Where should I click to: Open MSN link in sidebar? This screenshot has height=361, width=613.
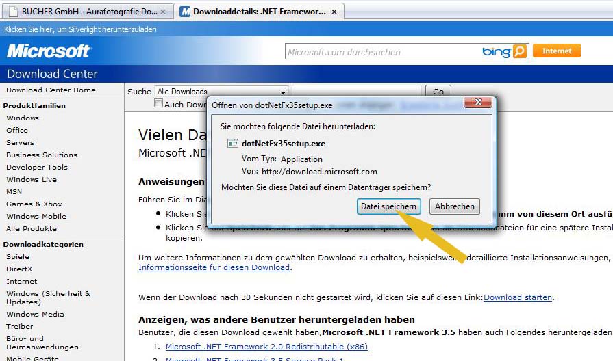coord(14,191)
